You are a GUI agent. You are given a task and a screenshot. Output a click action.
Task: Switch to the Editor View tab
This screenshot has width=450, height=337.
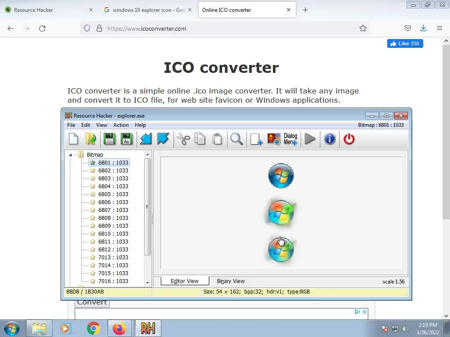185,281
